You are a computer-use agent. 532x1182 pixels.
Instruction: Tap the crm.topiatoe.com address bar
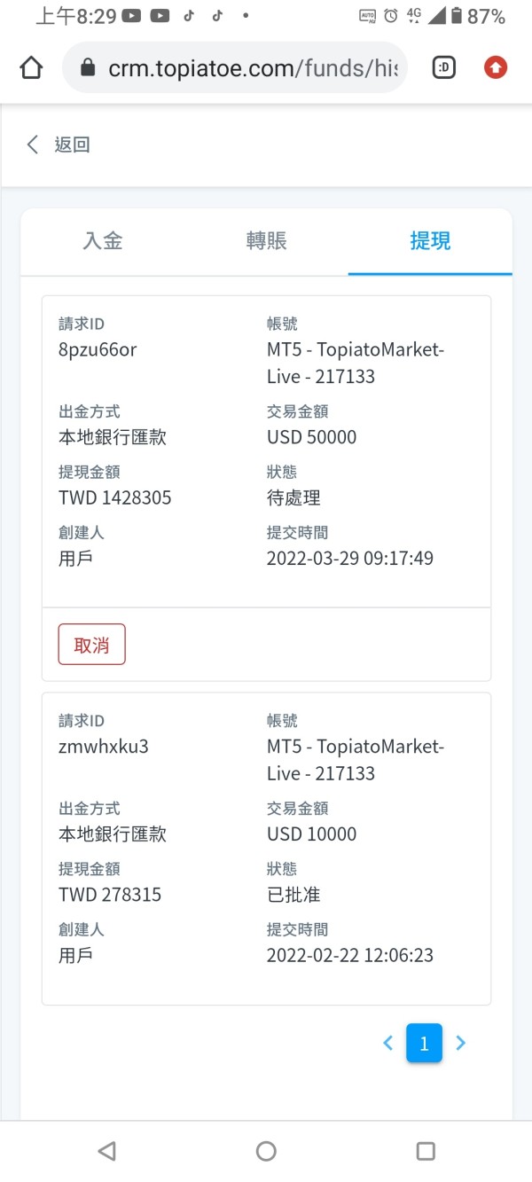click(253, 68)
